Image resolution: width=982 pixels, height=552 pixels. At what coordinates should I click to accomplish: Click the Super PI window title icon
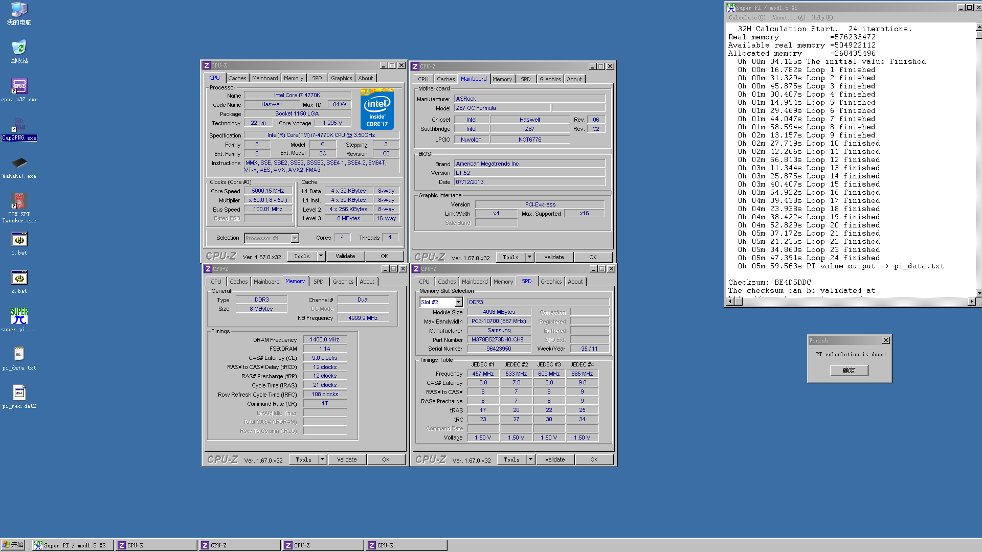pos(731,7)
